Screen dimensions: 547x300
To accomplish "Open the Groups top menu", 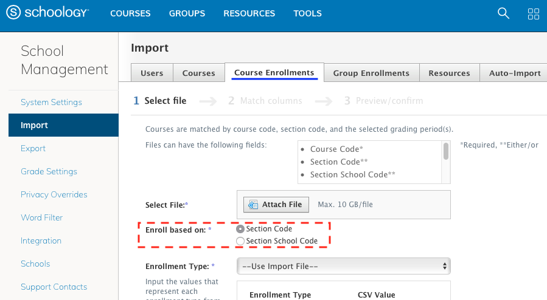I will pyautogui.click(x=187, y=13).
